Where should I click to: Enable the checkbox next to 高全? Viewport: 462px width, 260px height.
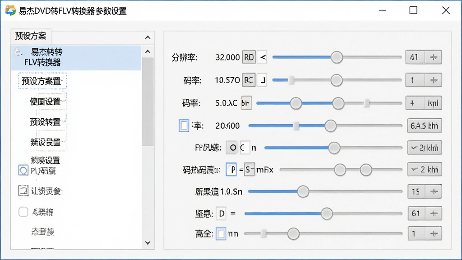click(221, 234)
